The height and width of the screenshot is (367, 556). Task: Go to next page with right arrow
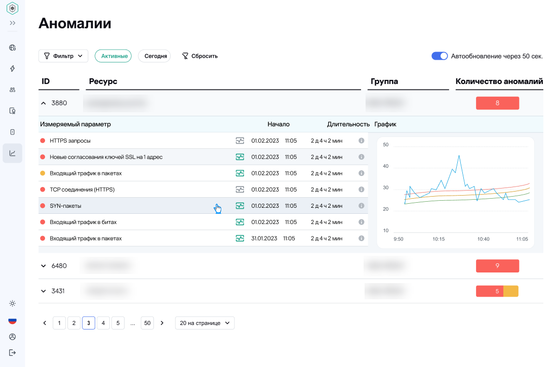(x=162, y=323)
